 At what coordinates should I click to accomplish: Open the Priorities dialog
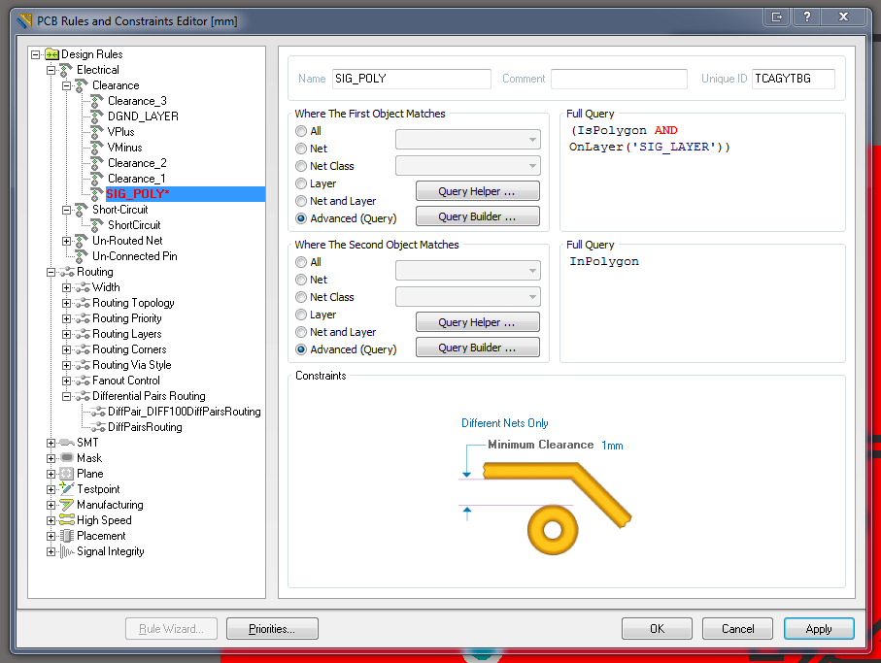click(273, 629)
